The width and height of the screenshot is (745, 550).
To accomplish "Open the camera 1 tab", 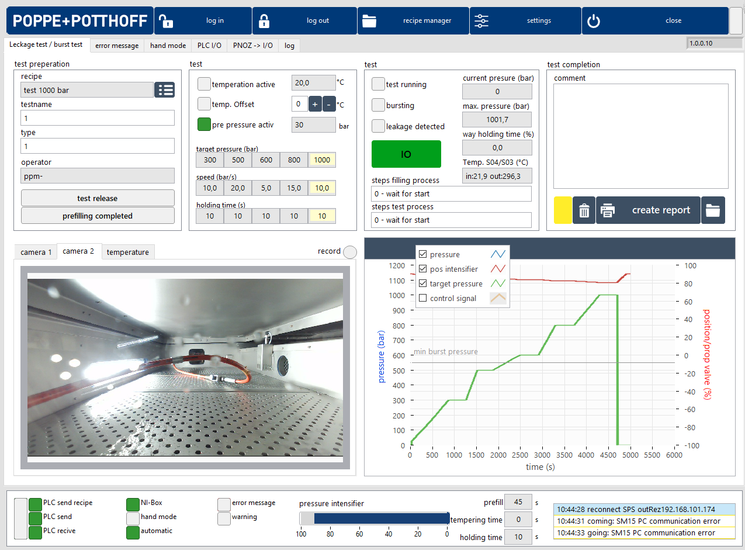I will pyautogui.click(x=36, y=252).
